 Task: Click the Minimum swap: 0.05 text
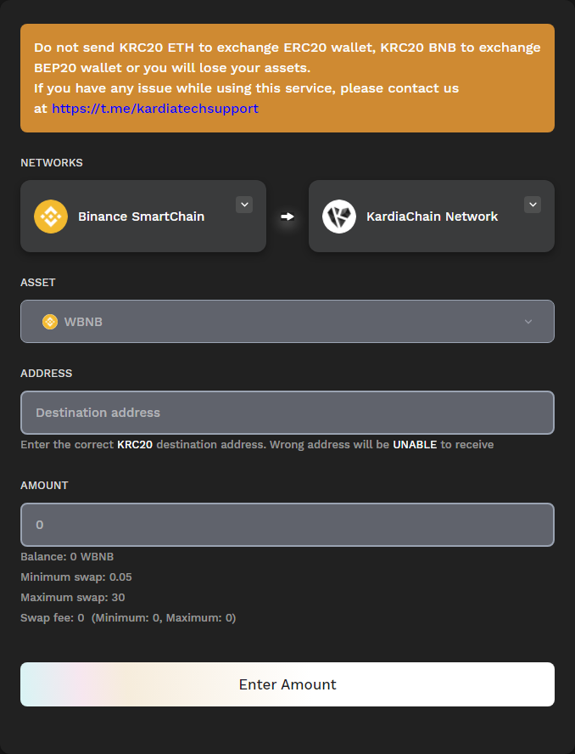(75, 577)
